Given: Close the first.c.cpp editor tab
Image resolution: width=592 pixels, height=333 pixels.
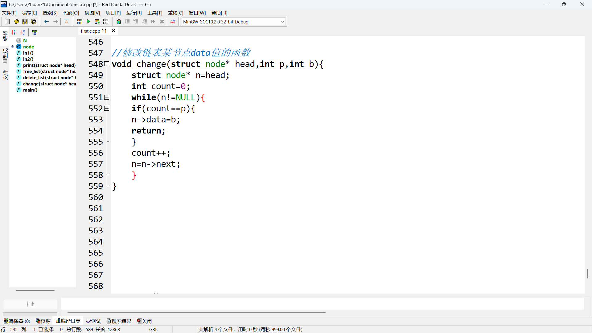Looking at the screenshot, I should tap(113, 31).
